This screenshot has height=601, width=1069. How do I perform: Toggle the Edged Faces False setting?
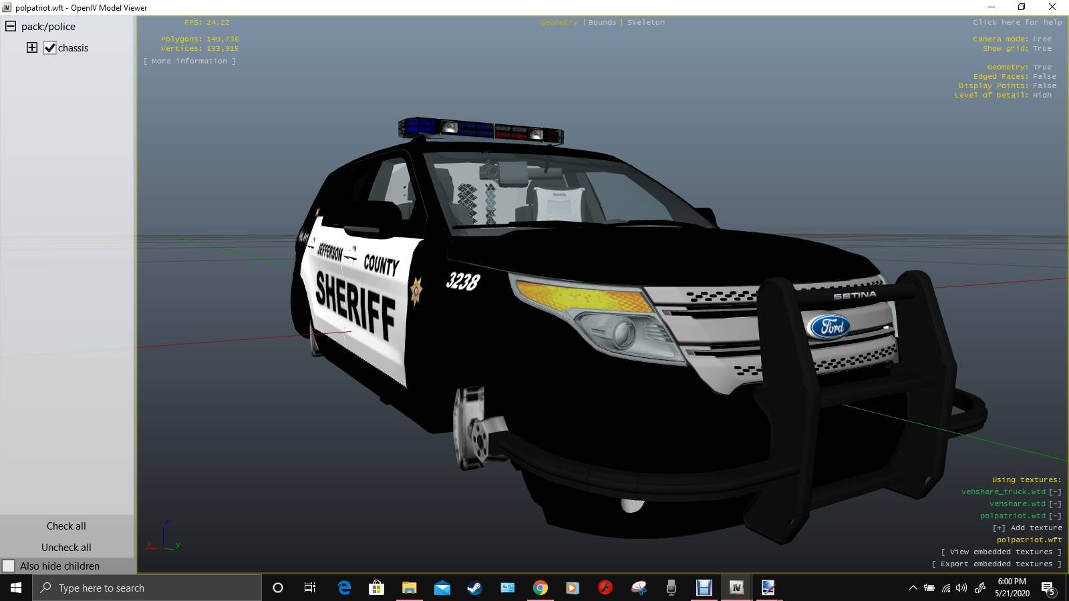(x=1044, y=76)
